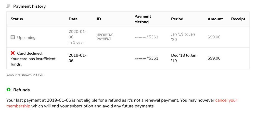This screenshot has height=116, width=255.
Task: Click the Status column header
Action: coord(17,19)
